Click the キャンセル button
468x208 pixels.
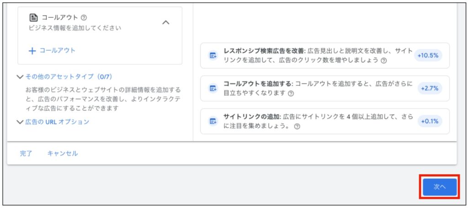tap(63, 154)
